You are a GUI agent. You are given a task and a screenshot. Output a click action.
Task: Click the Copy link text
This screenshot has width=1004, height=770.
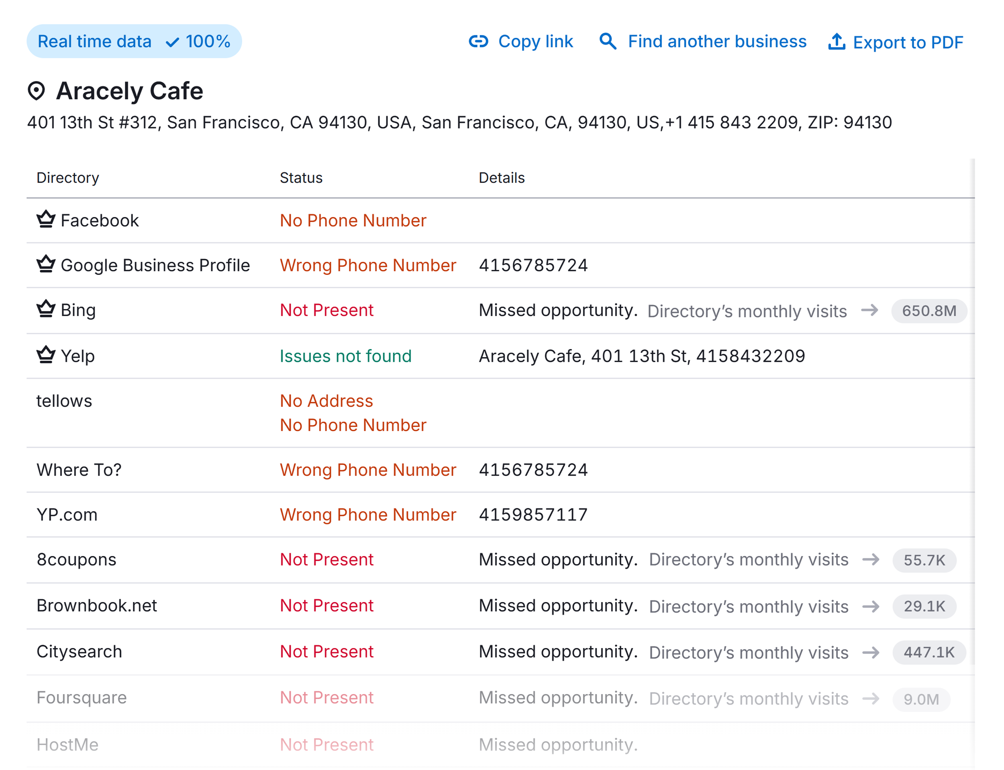536,42
